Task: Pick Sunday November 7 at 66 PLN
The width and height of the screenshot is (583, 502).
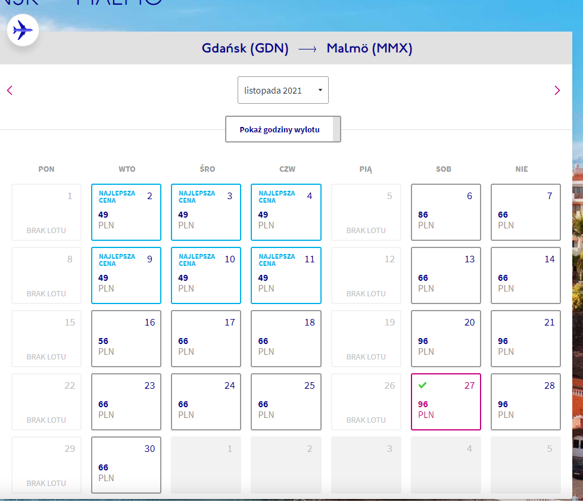Action: point(526,212)
